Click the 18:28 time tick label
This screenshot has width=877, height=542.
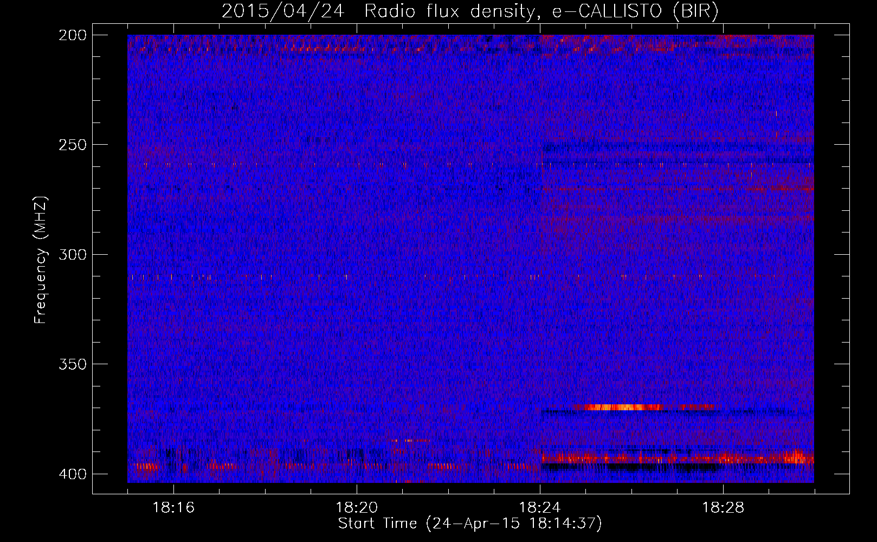click(723, 508)
